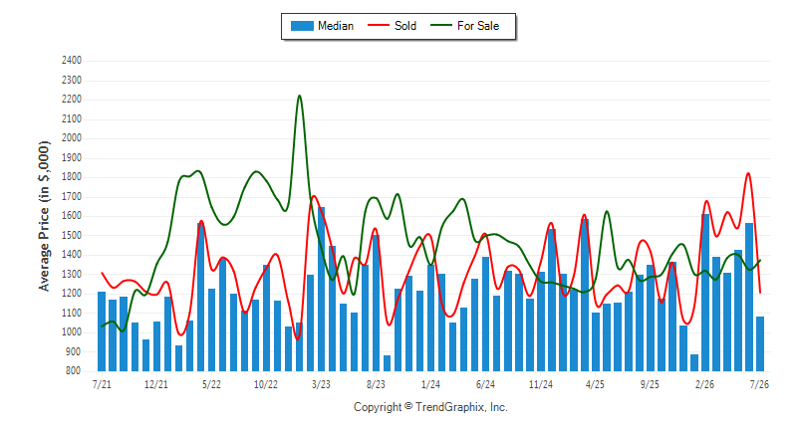This screenshot has width=797, height=432.
Task: Click the green For Sale legend line
Action: pyautogui.click(x=441, y=25)
